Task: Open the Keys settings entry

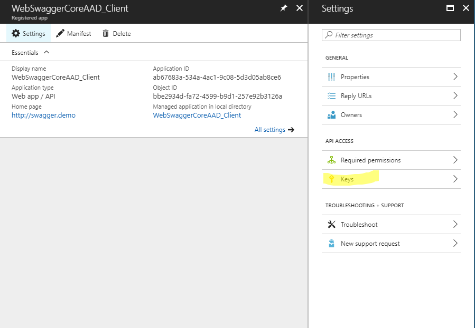Action: click(x=391, y=179)
